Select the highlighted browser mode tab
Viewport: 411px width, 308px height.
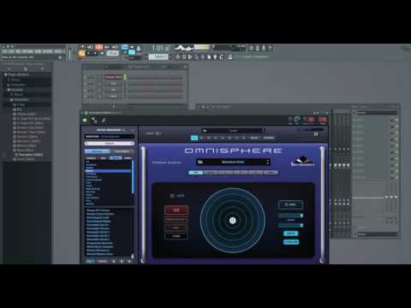click(97, 151)
